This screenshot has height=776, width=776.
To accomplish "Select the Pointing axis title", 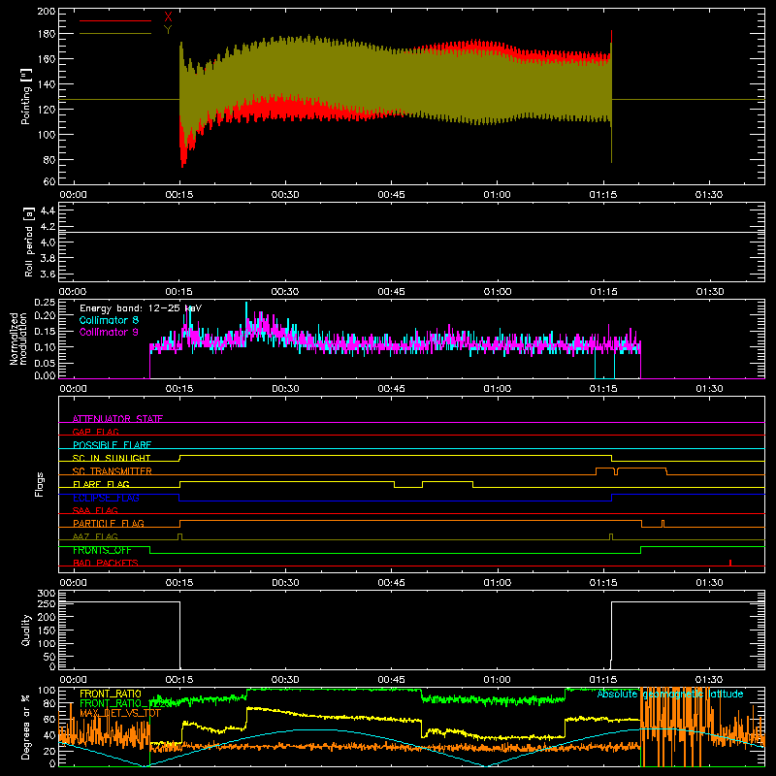I will click(26, 96).
